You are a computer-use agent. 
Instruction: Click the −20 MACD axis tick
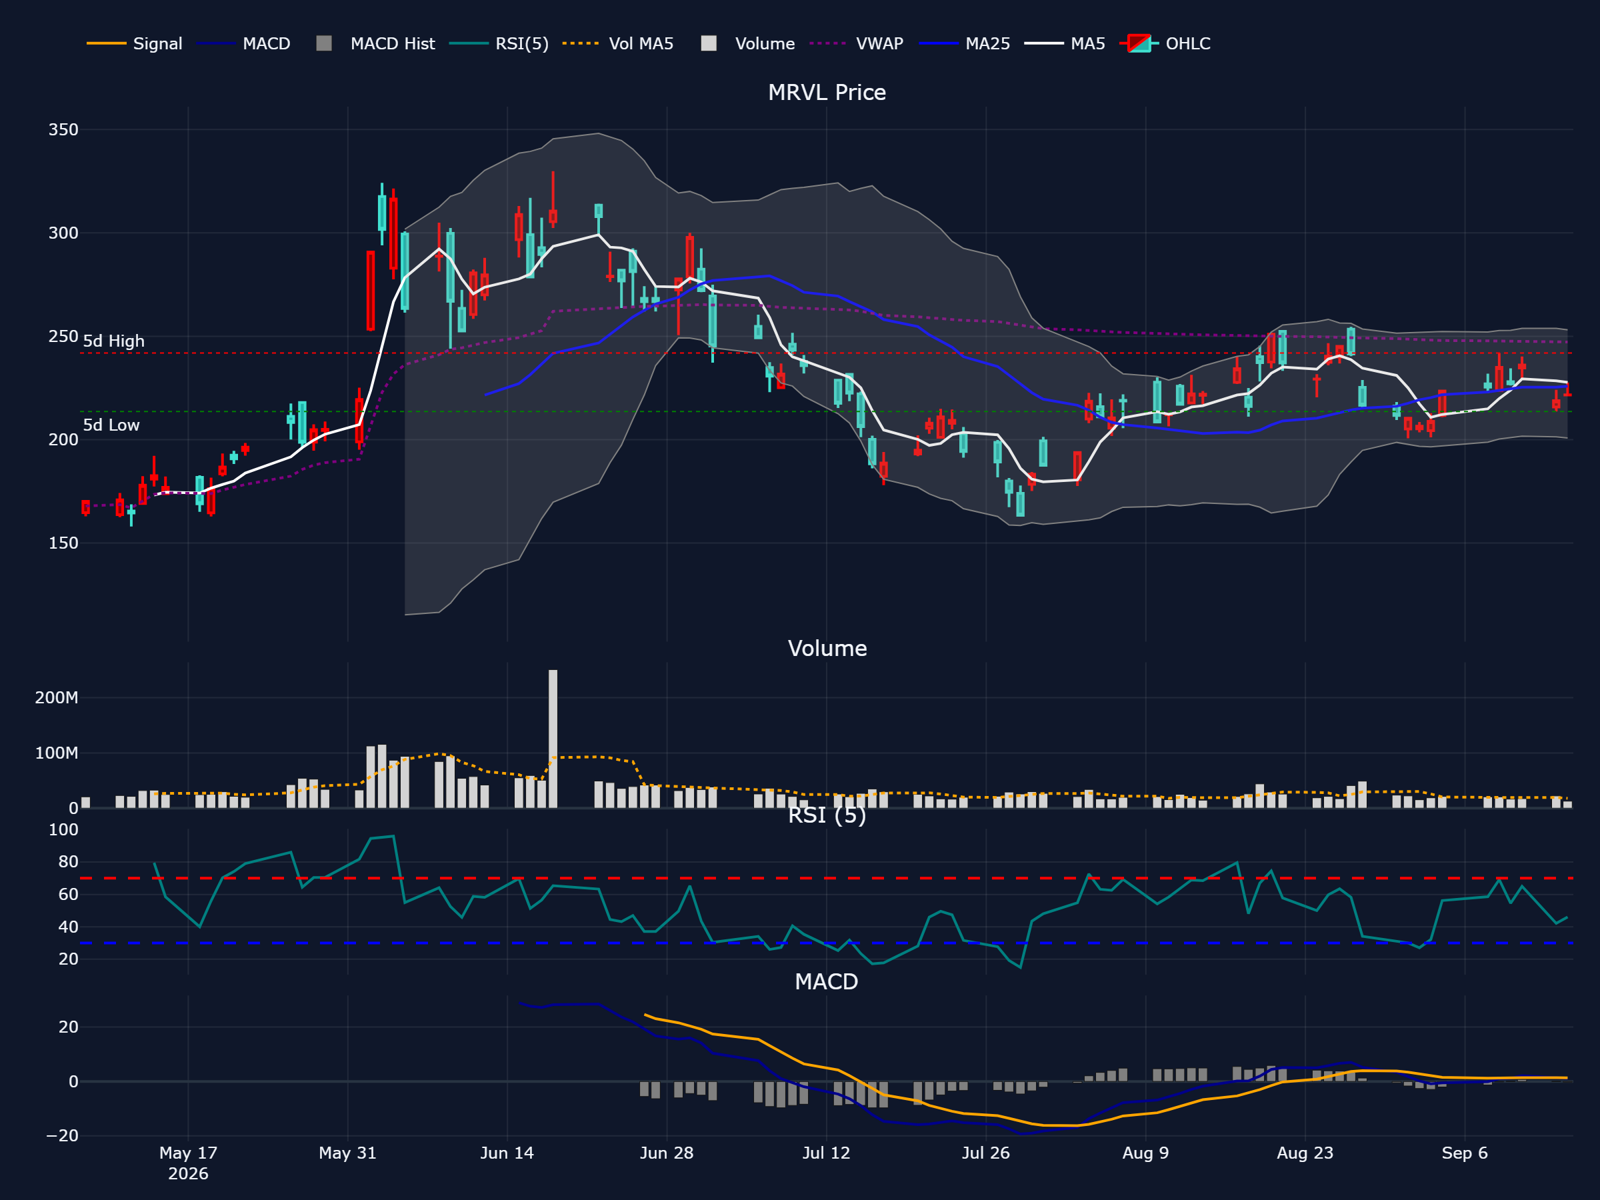pyautogui.click(x=62, y=1135)
